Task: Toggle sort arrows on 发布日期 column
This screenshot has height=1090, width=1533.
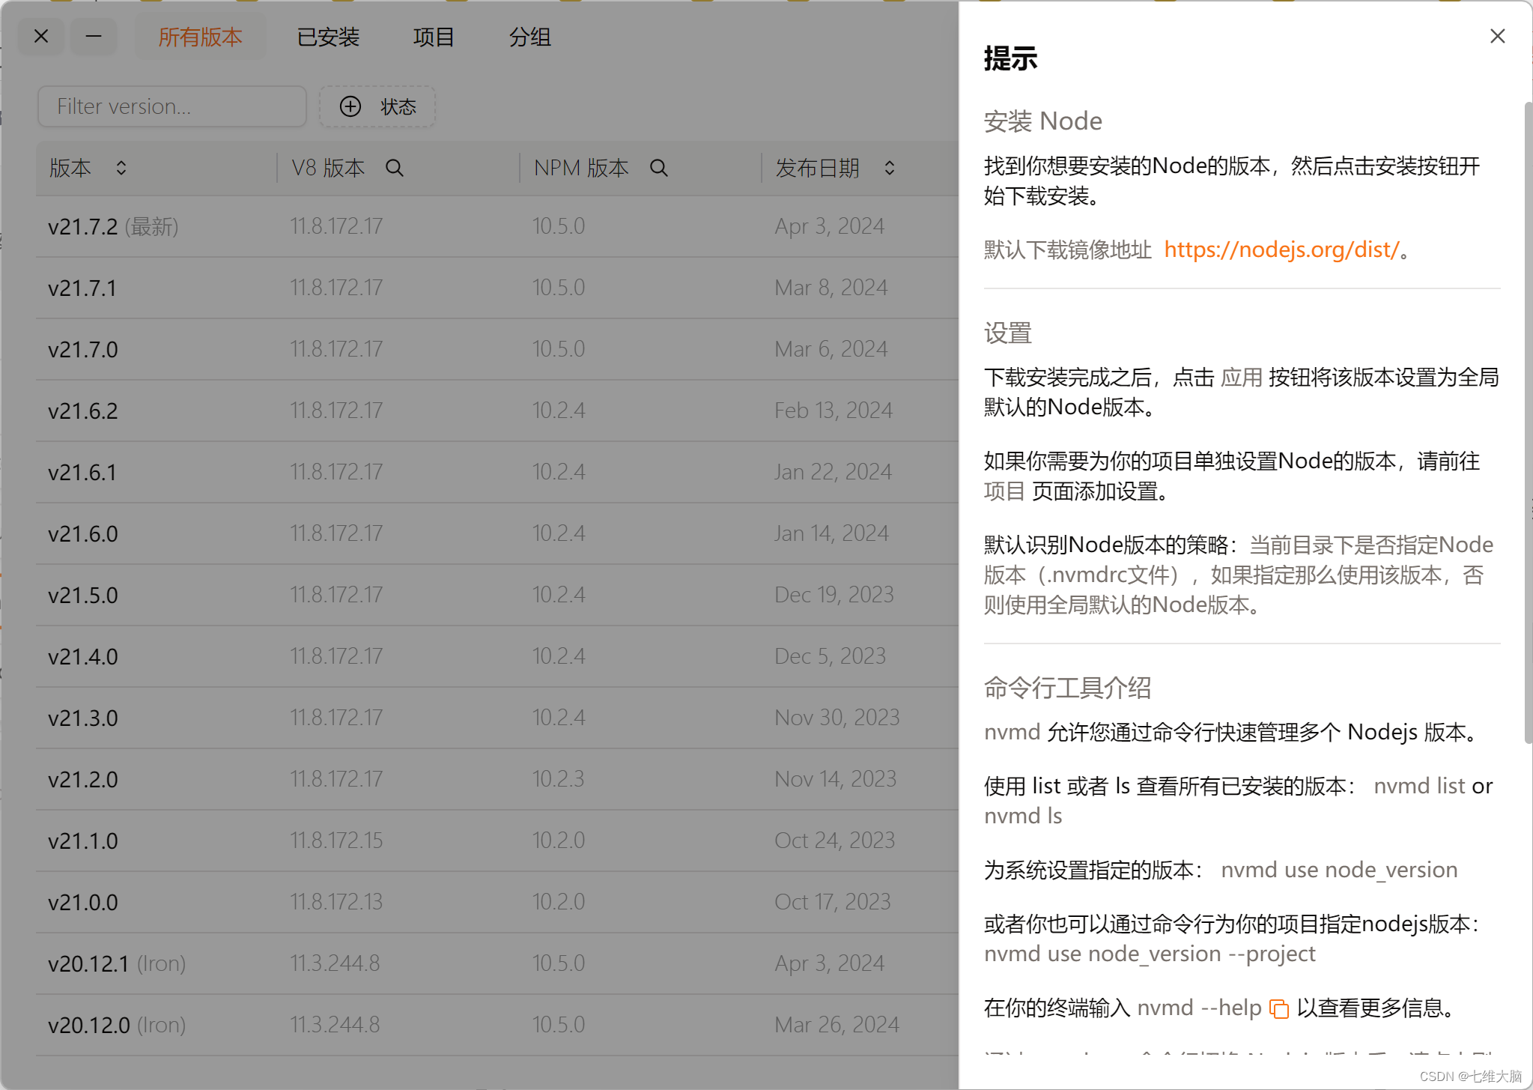Action: 890,168
